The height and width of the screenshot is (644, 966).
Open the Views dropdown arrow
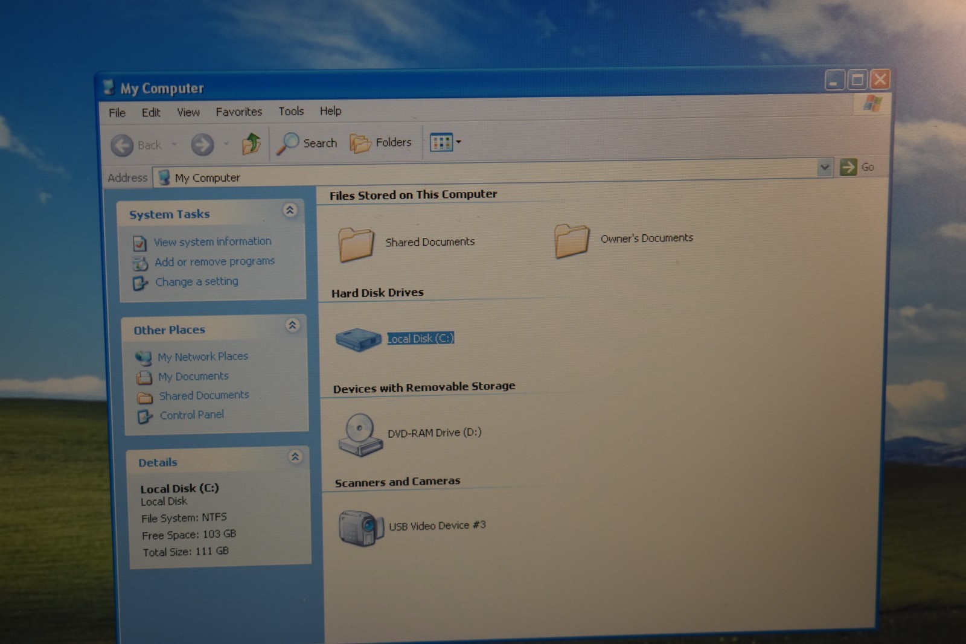click(458, 142)
